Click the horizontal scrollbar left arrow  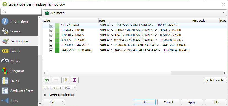coord(45,73)
